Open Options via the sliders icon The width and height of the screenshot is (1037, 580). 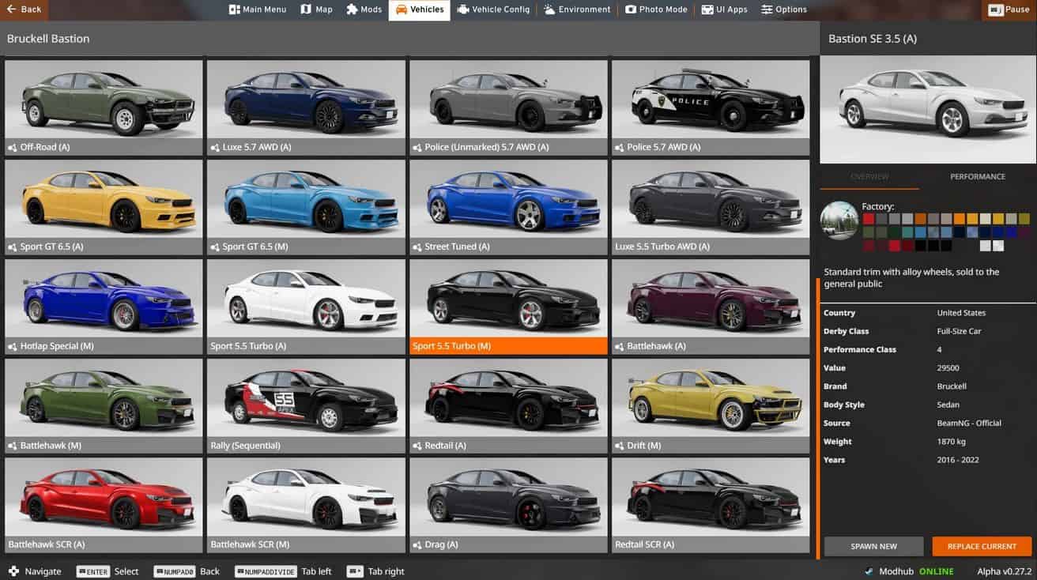[767, 9]
